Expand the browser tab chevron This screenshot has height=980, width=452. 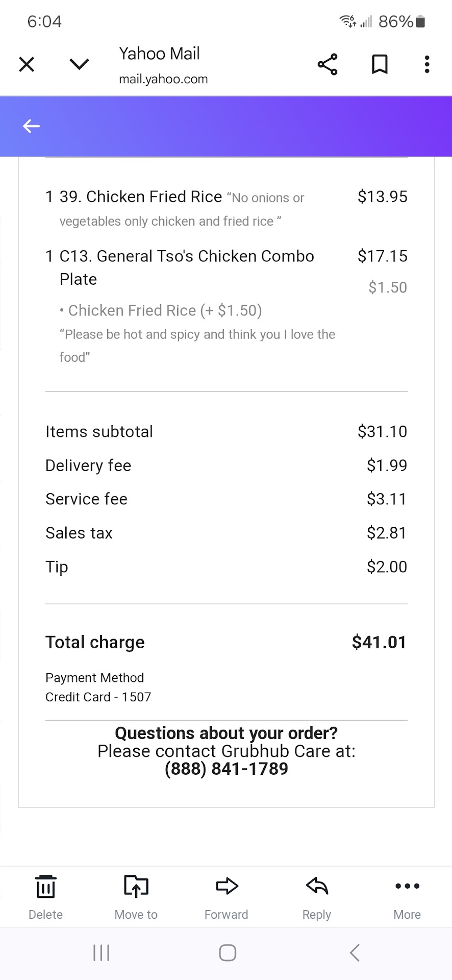coord(79,64)
